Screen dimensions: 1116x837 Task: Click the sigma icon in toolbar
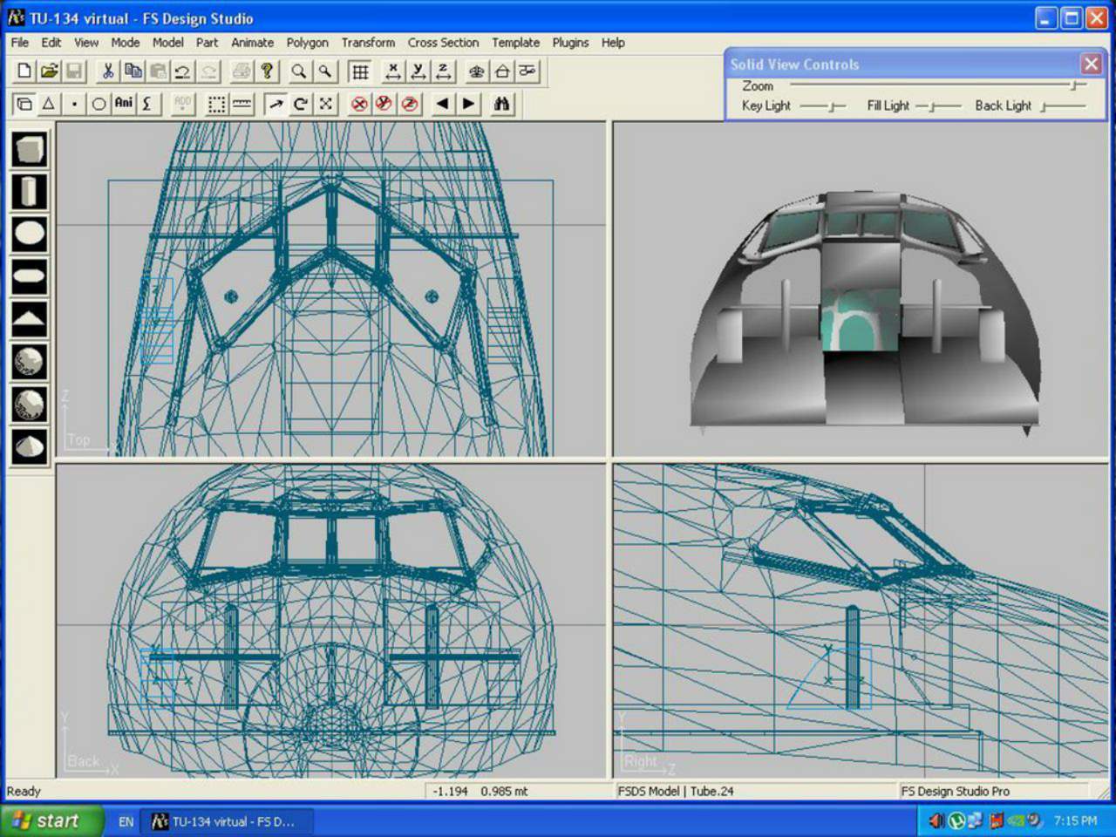point(147,104)
